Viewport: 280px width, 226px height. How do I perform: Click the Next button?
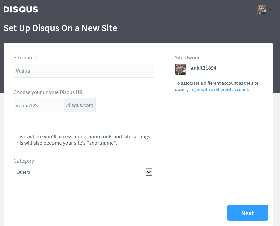point(247,213)
